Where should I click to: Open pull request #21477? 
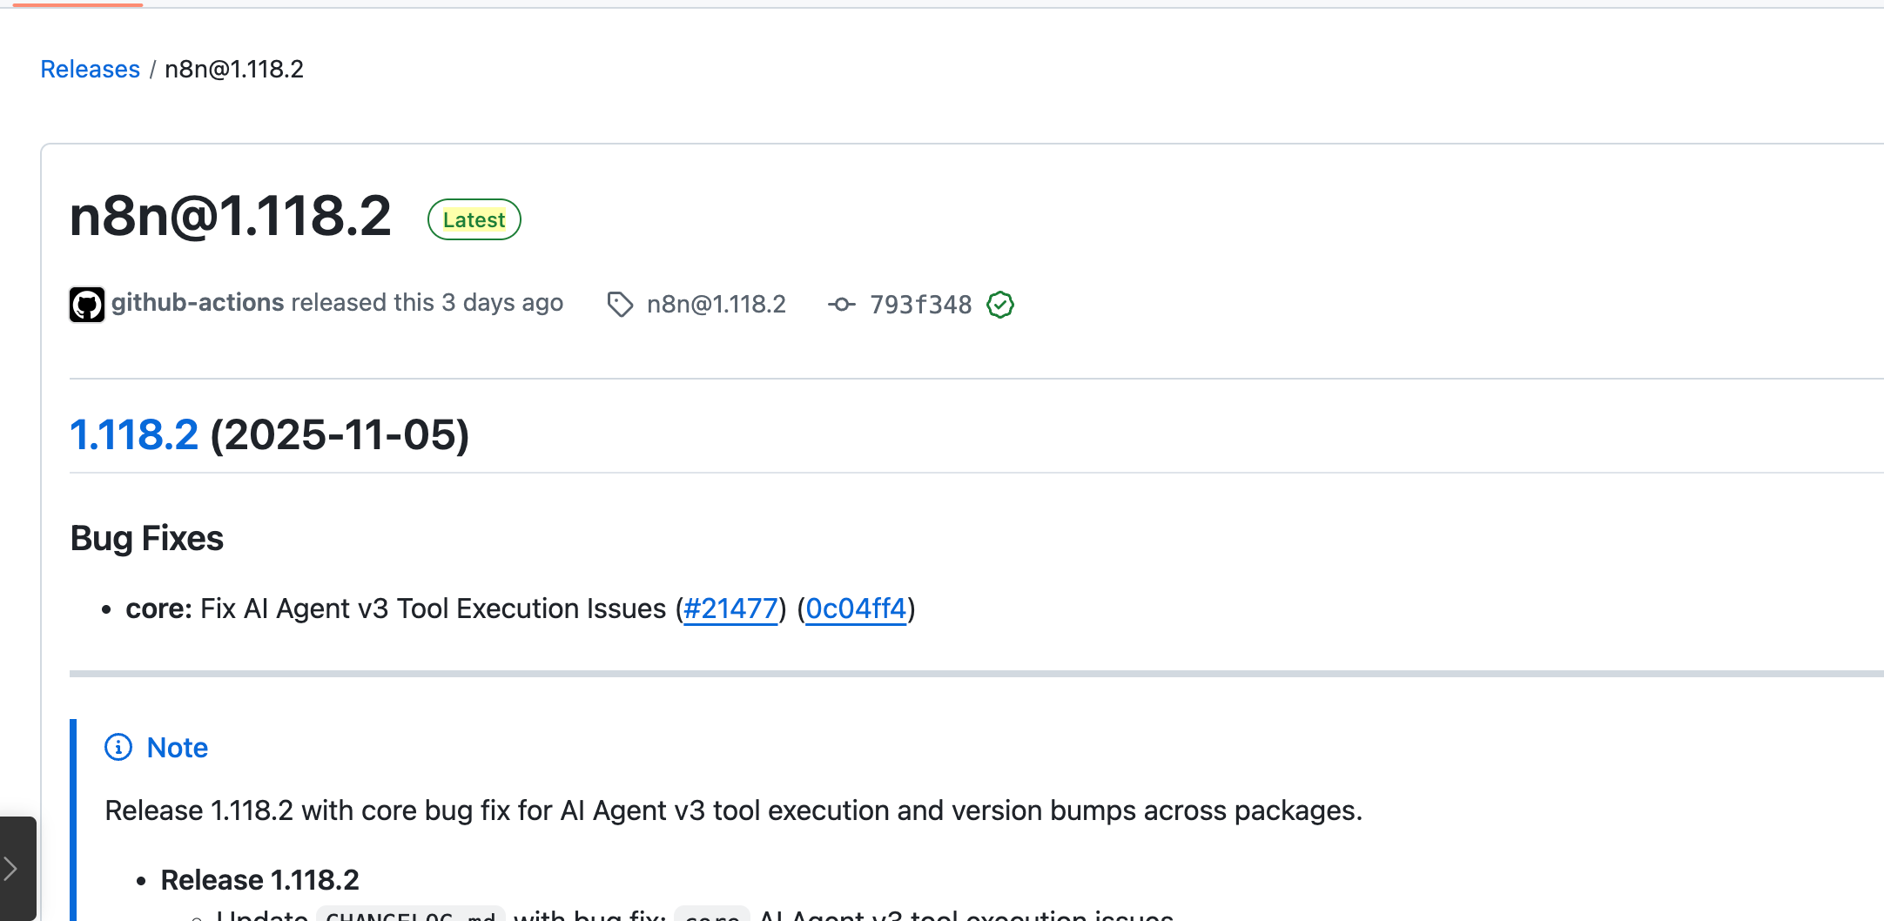[x=730, y=608]
